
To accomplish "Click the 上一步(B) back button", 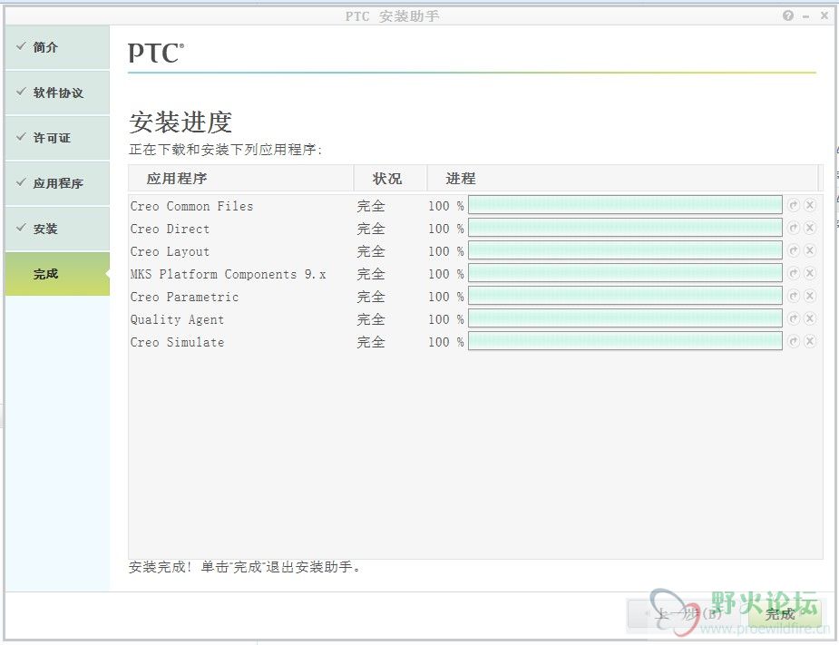I will (x=686, y=614).
